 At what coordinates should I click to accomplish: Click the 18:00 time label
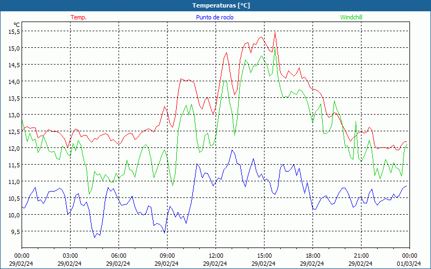(312, 256)
